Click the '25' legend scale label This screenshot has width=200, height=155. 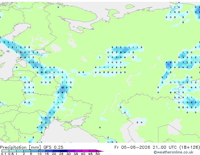pos(61,154)
